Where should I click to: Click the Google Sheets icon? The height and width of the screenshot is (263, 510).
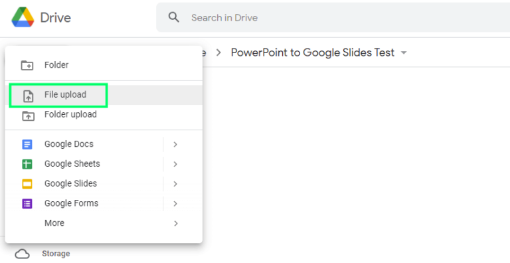coord(27,164)
